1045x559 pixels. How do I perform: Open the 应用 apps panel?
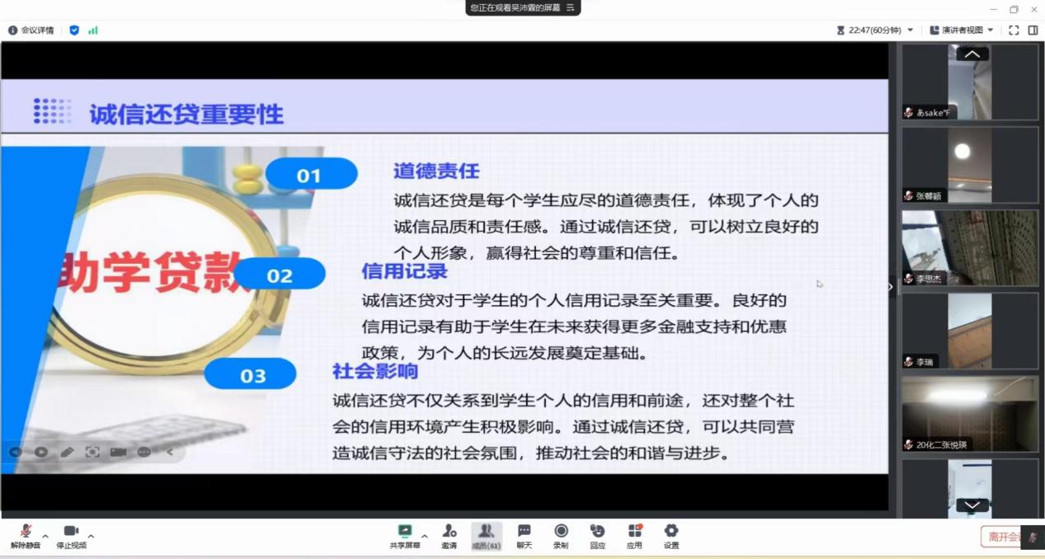click(x=634, y=535)
